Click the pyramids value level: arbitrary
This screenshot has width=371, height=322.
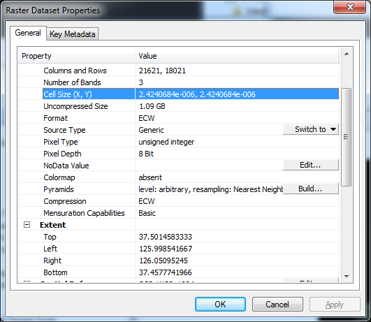click(x=210, y=189)
